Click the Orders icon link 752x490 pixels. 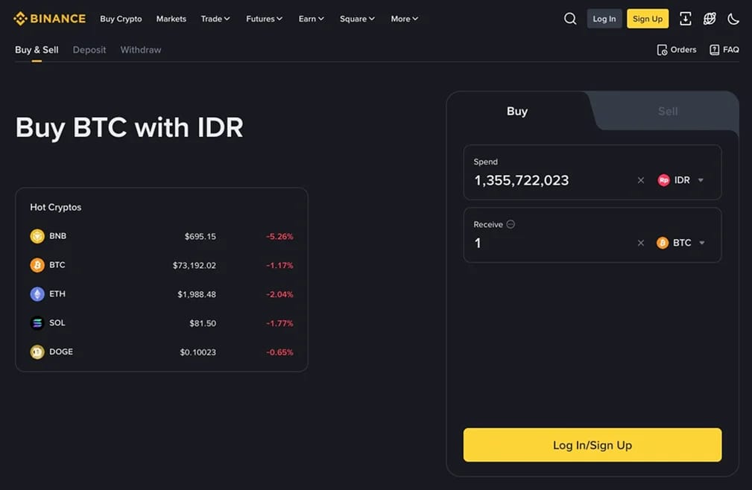click(x=676, y=50)
